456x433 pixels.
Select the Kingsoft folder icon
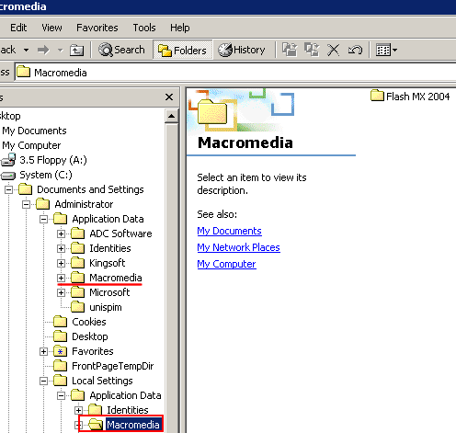(77, 263)
